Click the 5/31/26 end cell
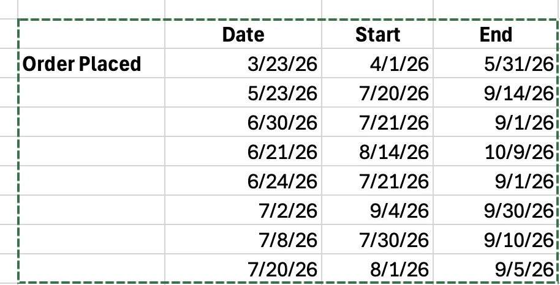 (x=496, y=63)
